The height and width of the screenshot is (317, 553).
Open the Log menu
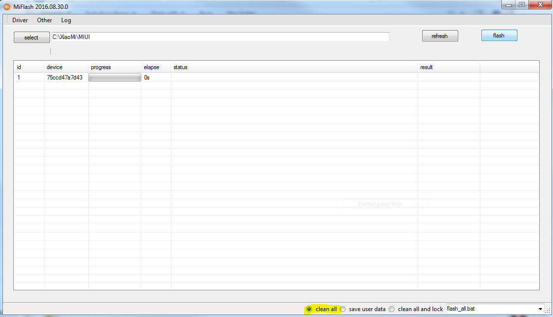coord(66,20)
